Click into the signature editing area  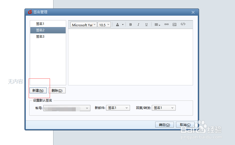(x=131, y=57)
